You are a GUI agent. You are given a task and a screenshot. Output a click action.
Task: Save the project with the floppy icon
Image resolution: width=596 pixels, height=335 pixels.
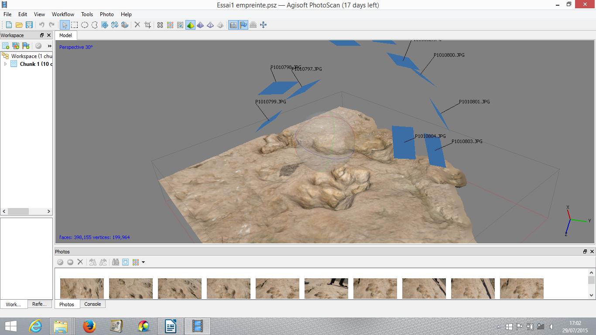29,25
